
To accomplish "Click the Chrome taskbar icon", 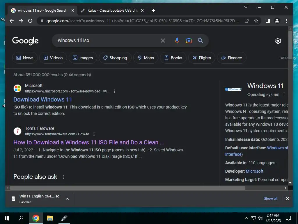I will [36, 218].
